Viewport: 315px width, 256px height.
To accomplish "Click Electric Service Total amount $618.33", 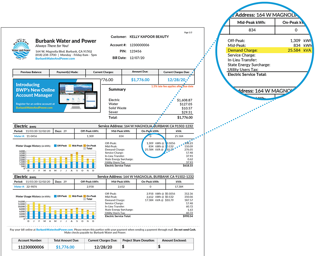I will (x=188, y=166).
